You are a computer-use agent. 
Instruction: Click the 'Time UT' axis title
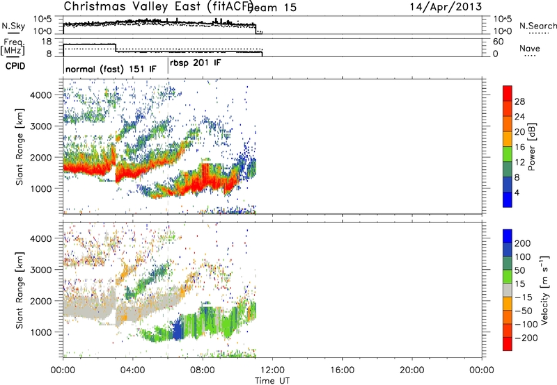point(272,380)
